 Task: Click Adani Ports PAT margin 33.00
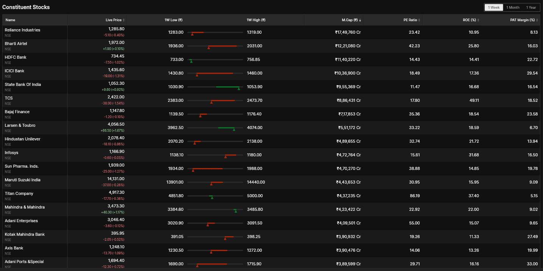532,264
